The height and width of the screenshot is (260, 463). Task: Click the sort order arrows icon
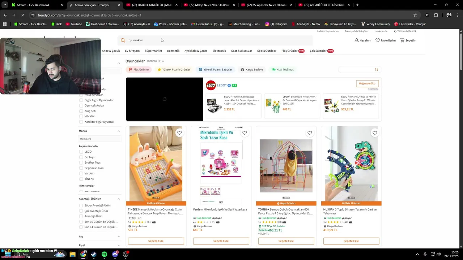click(x=377, y=70)
